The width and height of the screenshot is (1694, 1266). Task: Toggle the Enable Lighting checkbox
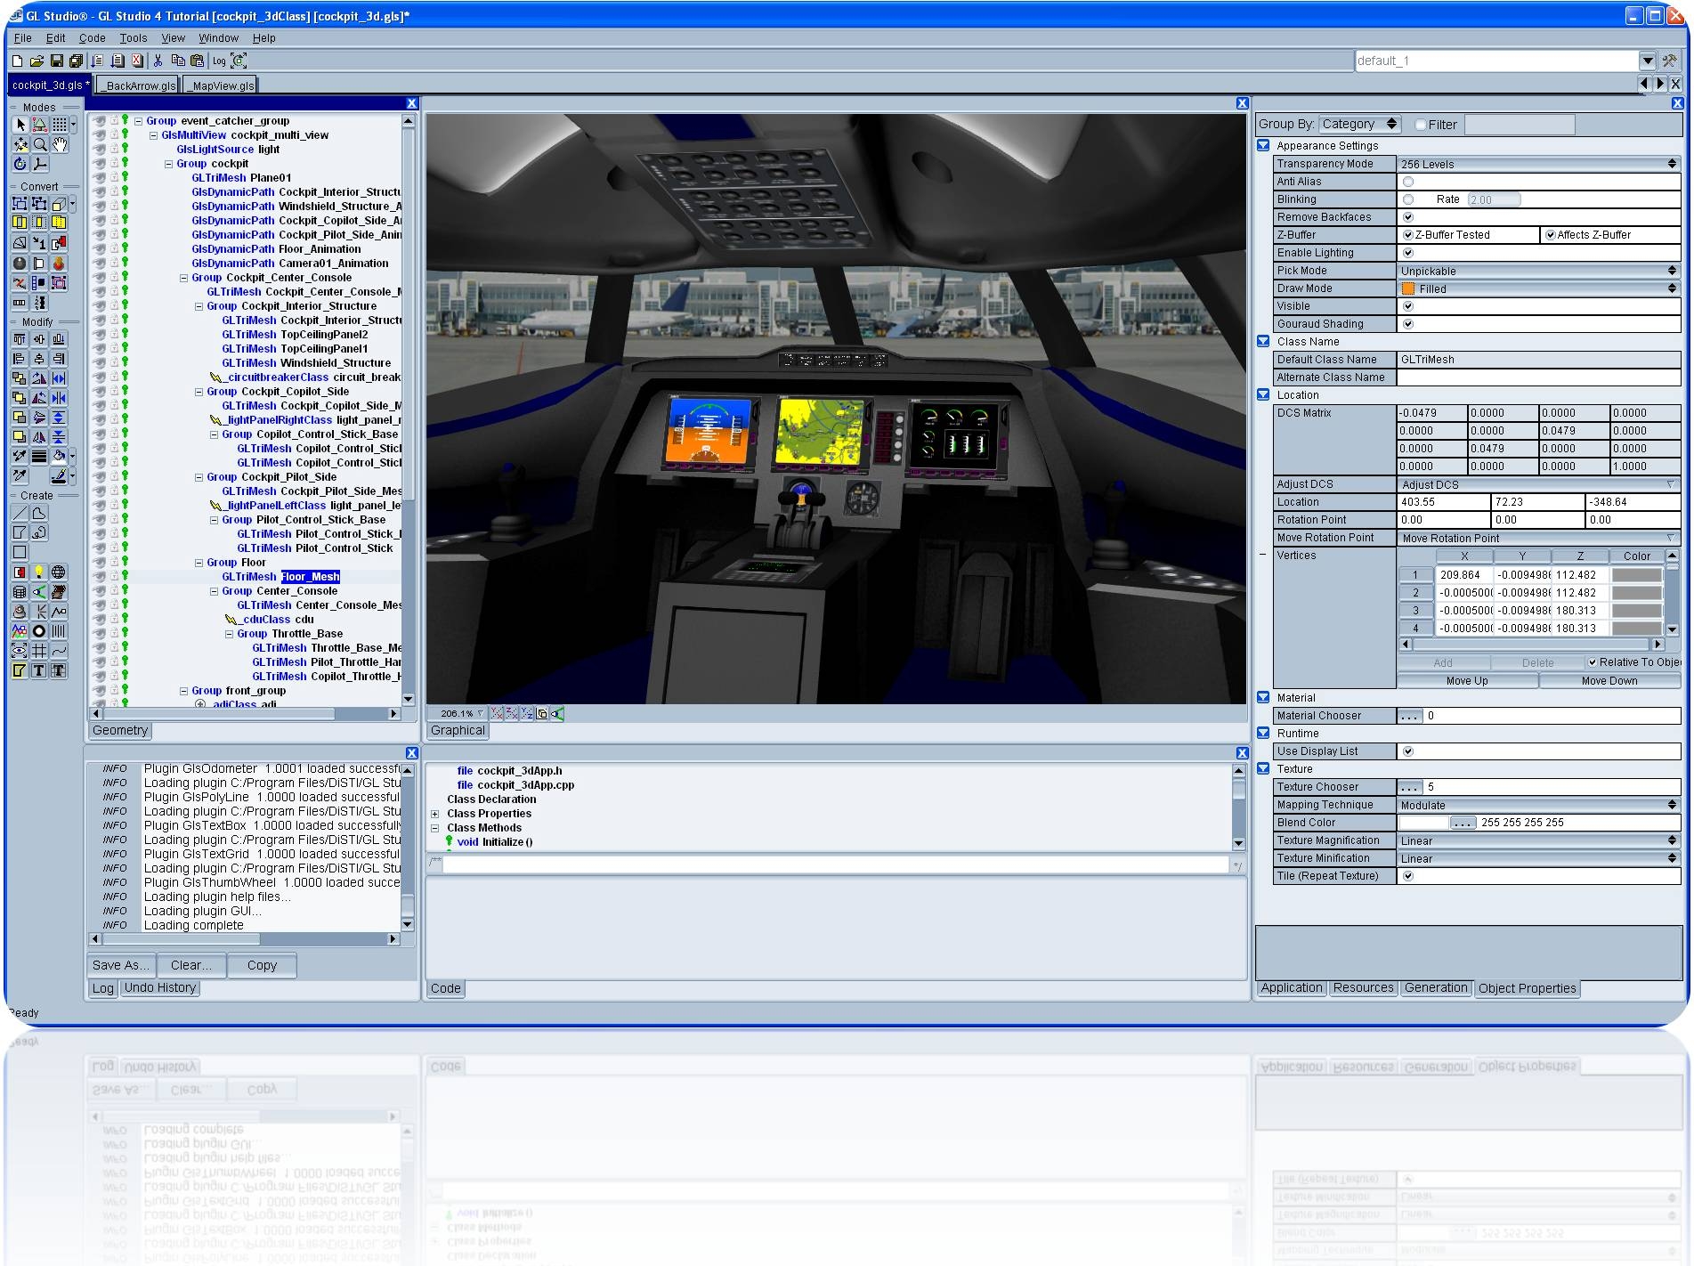click(x=1408, y=253)
